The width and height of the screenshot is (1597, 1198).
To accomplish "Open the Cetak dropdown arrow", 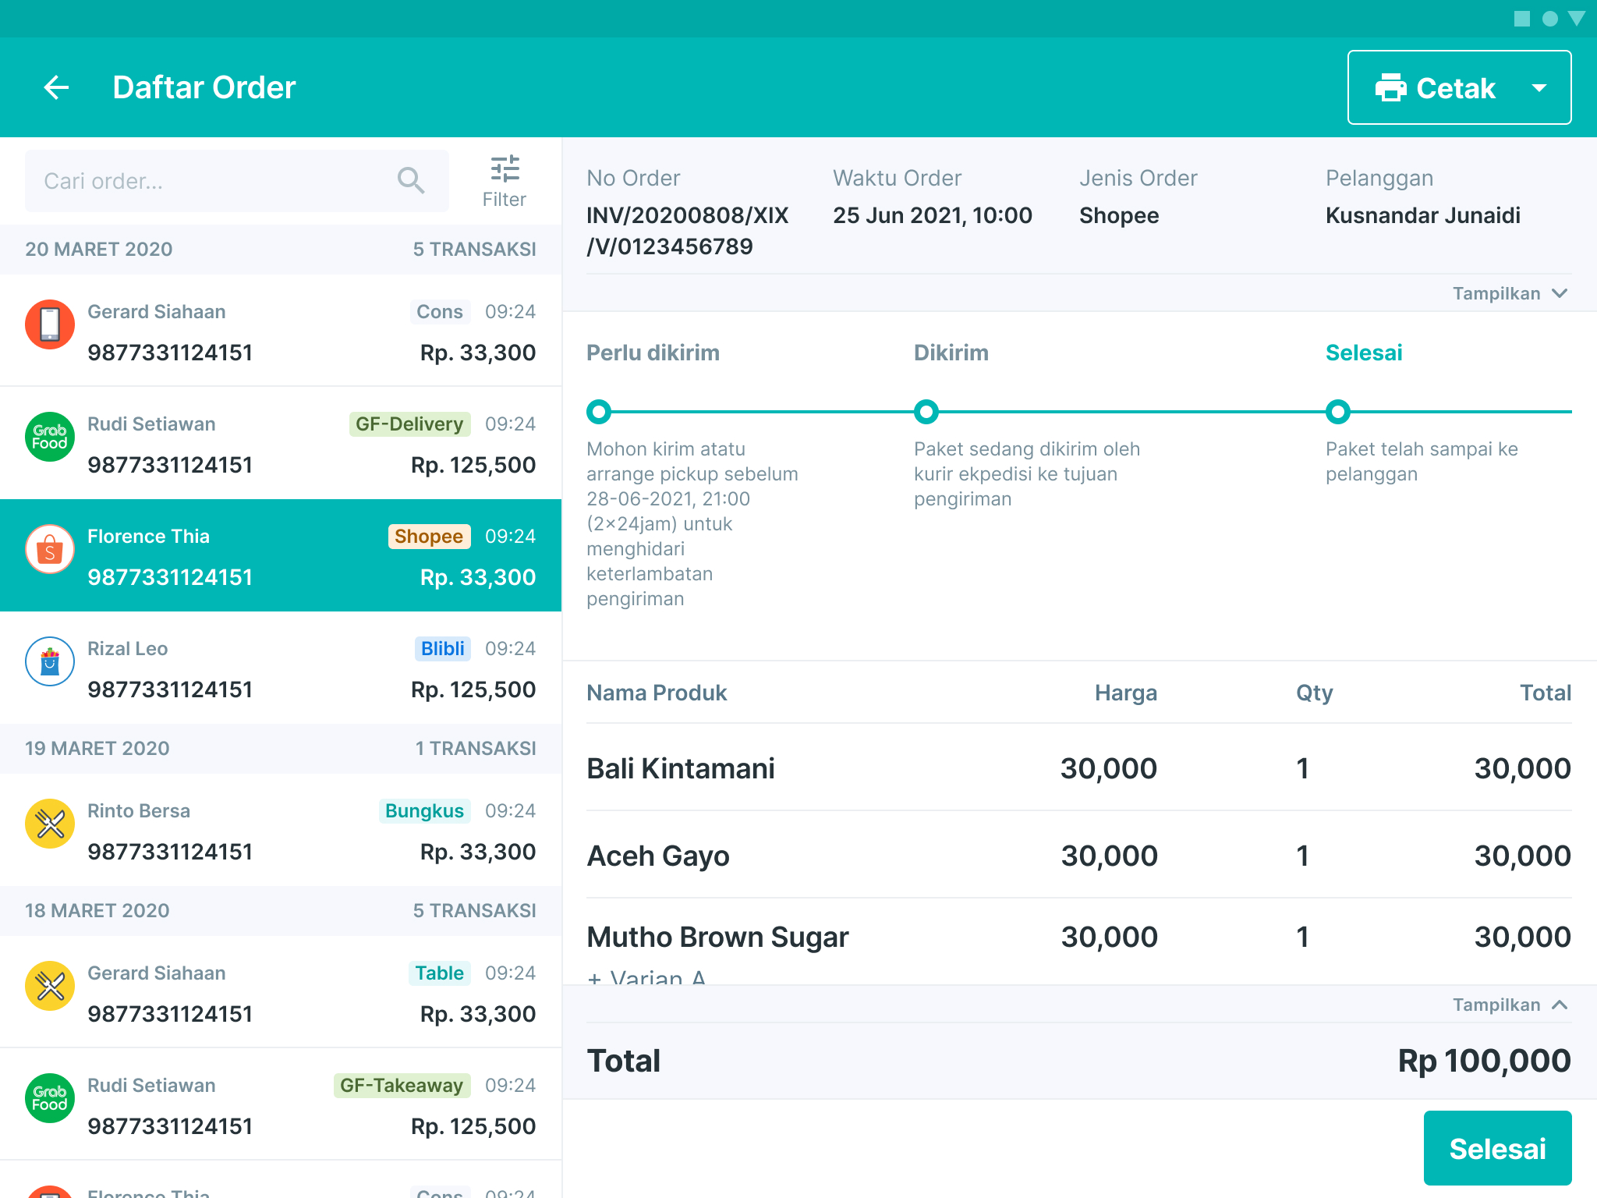I will pyautogui.click(x=1539, y=88).
